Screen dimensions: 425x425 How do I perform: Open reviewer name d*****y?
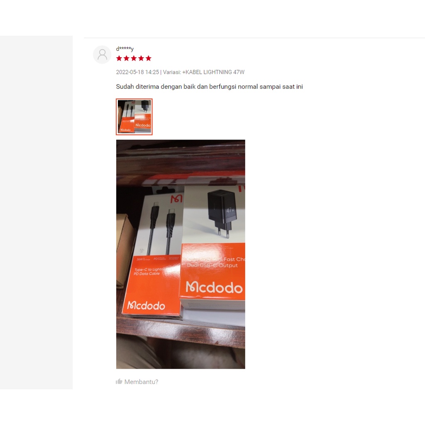[x=125, y=49]
